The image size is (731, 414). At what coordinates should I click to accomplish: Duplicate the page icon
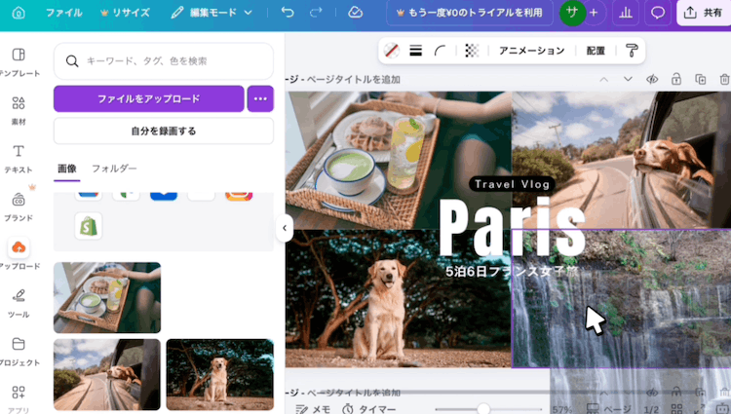700,80
